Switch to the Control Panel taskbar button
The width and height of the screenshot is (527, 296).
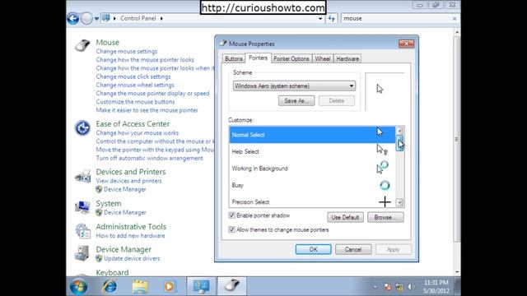(x=201, y=286)
